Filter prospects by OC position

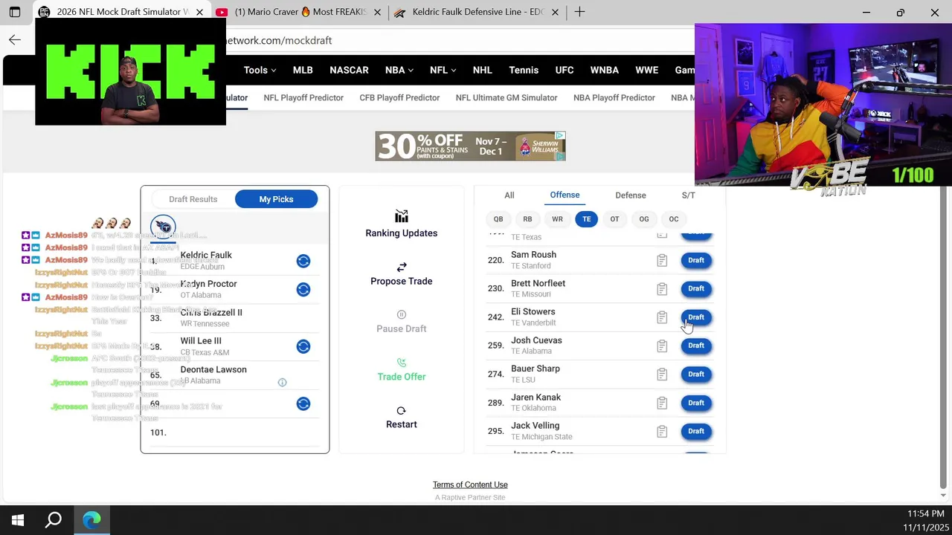pyautogui.click(x=674, y=219)
